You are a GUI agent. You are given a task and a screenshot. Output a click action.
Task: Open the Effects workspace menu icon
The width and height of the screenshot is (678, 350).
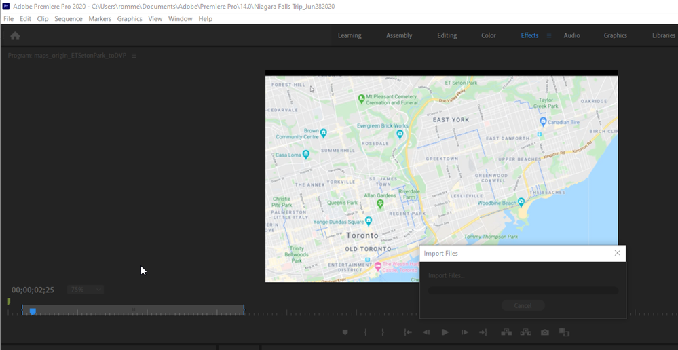point(549,35)
